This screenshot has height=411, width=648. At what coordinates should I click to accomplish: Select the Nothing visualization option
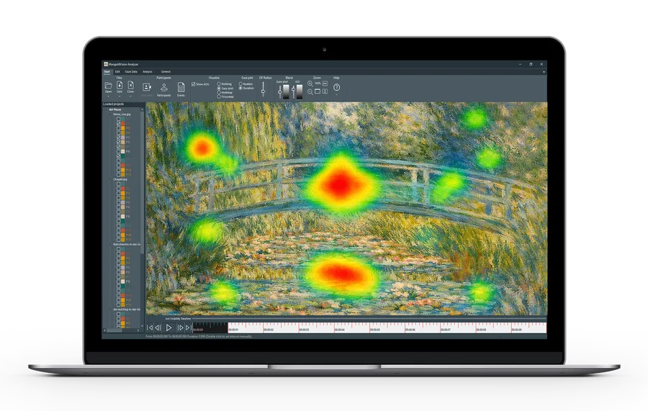coord(219,83)
